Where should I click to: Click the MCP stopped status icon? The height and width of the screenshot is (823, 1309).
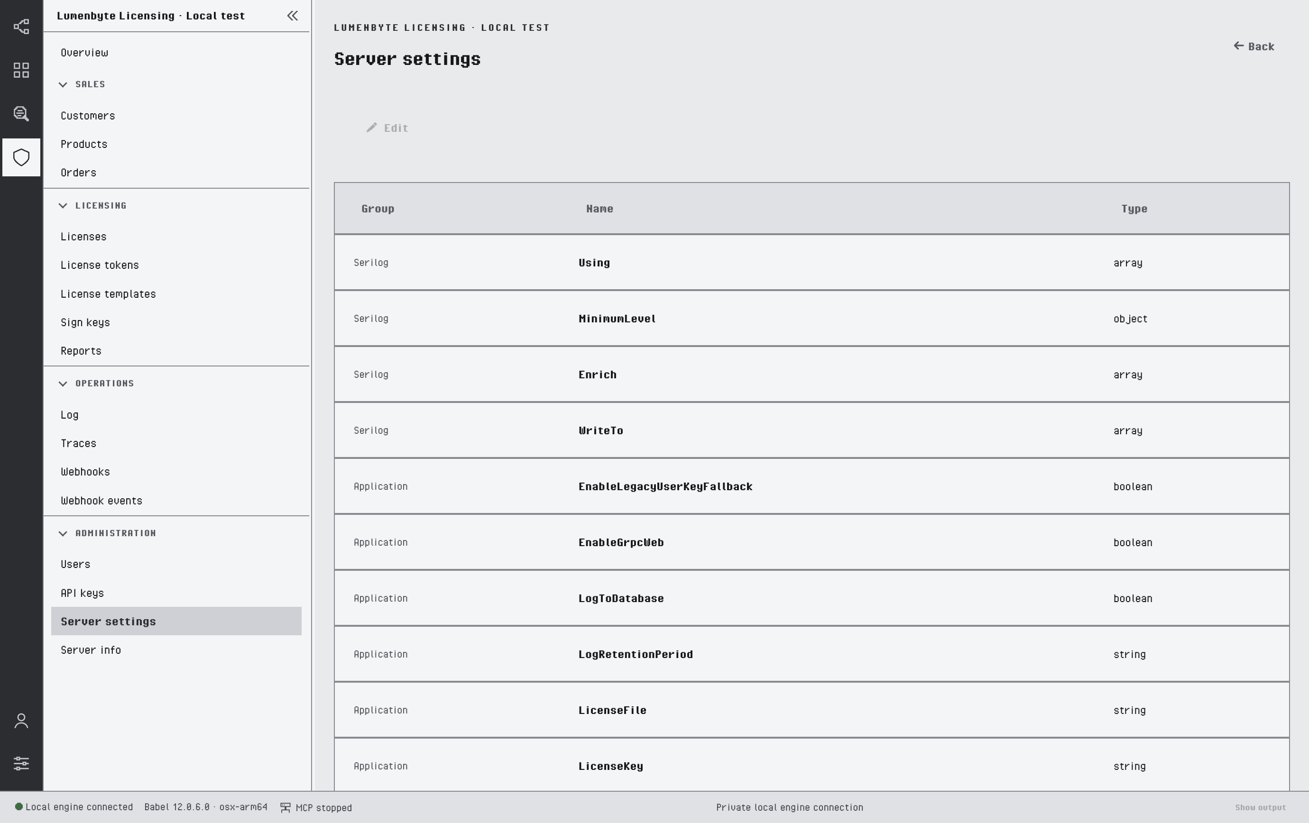(286, 808)
